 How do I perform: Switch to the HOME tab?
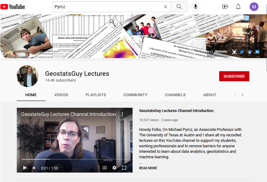(x=31, y=95)
